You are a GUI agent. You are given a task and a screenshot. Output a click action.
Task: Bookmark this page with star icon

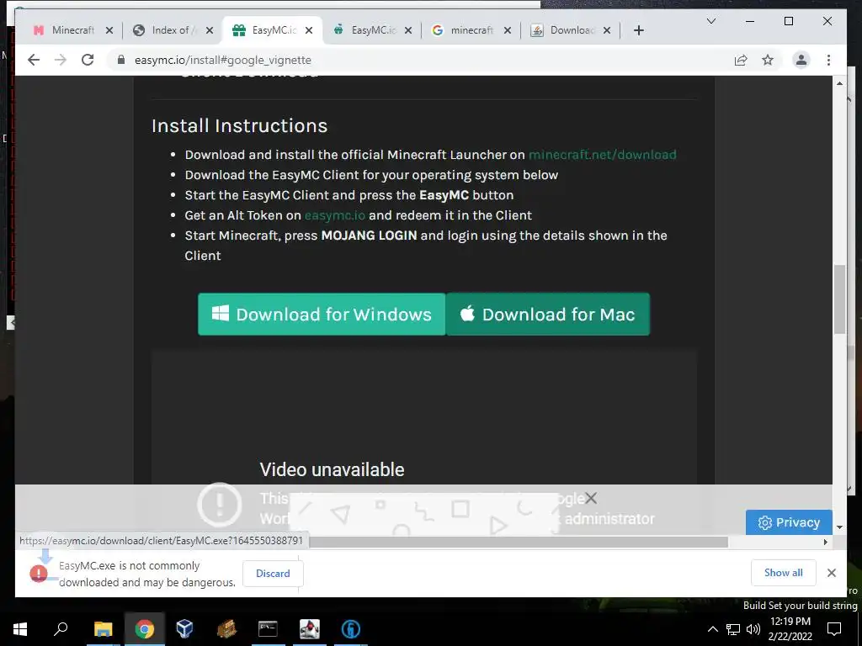[x=768, y=60]
